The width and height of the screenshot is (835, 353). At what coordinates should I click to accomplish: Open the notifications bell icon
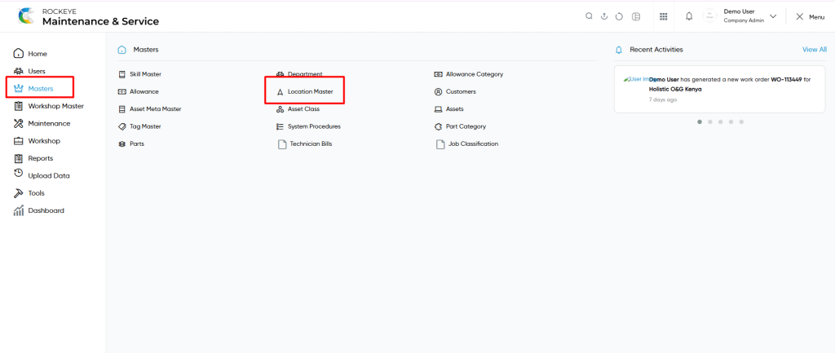tap(688, 16)
